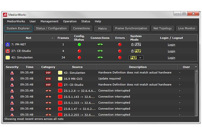
Task: Click the blue lock icon for 7: PM-NET
Action: (8, 45)
